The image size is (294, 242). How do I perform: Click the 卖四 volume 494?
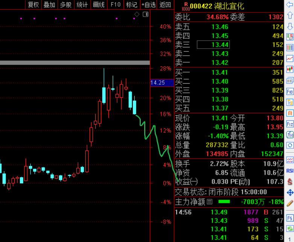point(278,36)
